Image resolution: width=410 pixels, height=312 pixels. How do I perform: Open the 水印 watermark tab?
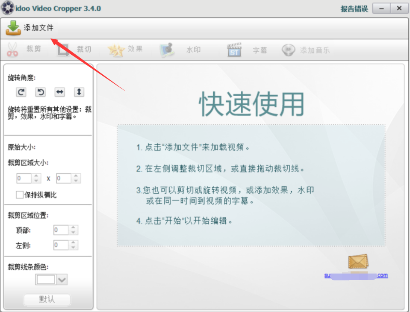pos(194,50)
